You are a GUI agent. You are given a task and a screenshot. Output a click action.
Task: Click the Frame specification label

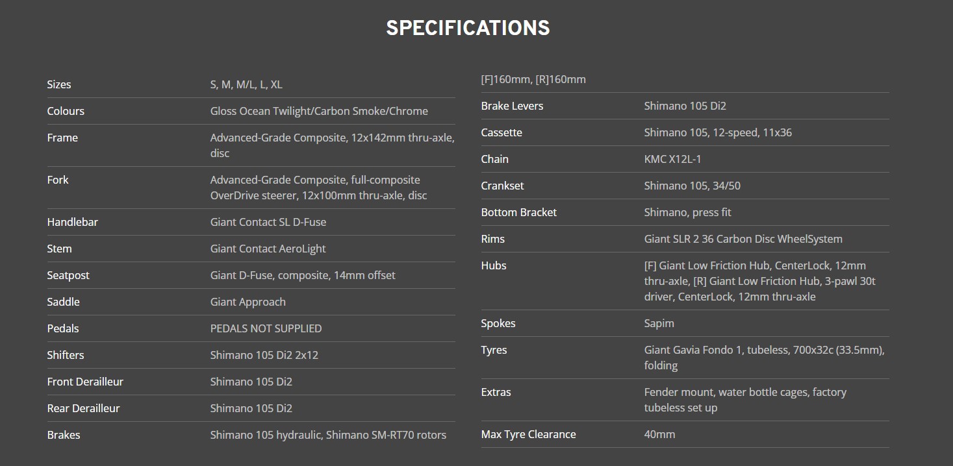62,138
